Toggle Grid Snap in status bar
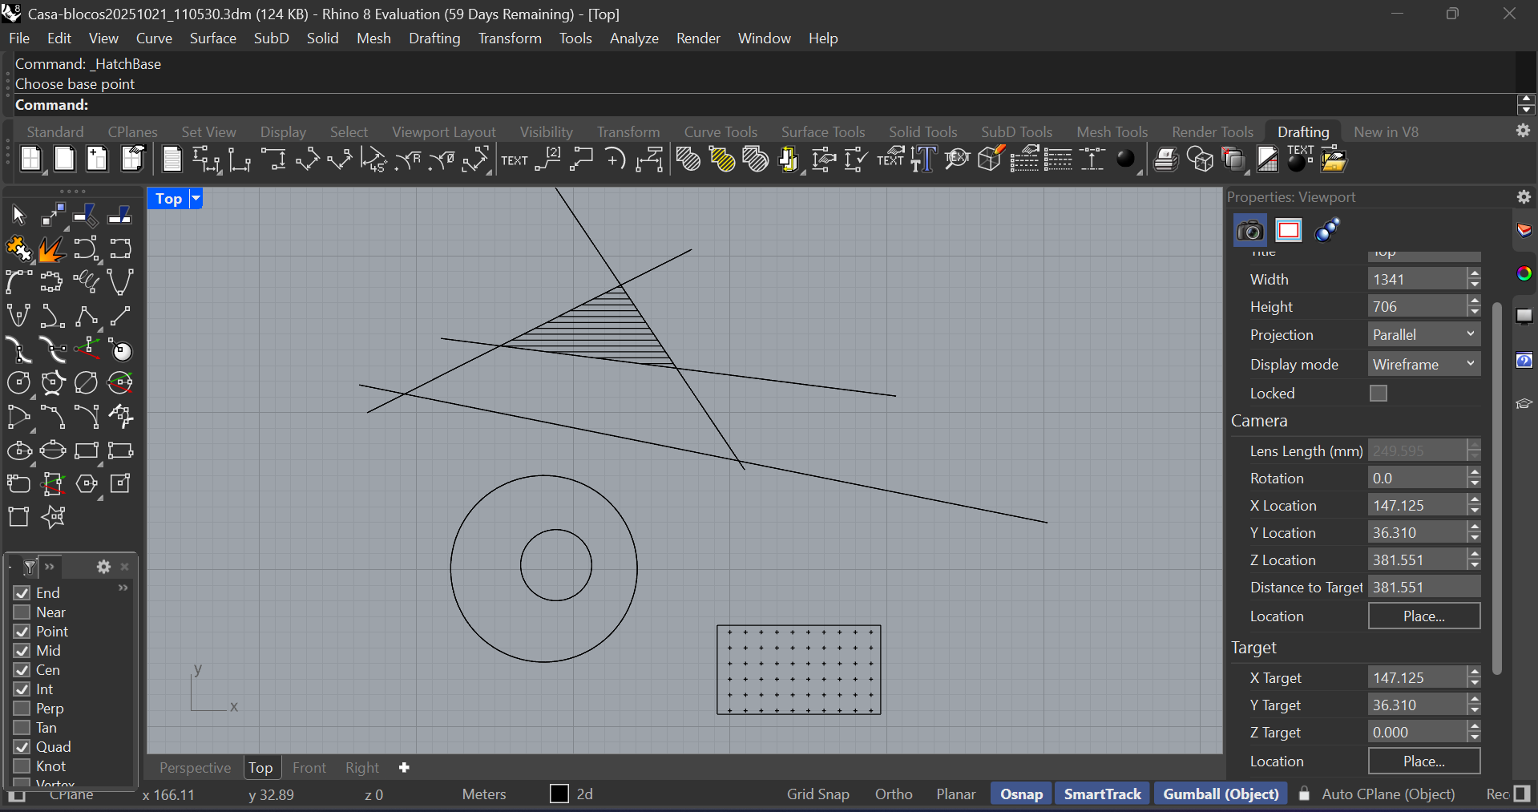This screenshot has height=812, width=1538. (817, 794)
